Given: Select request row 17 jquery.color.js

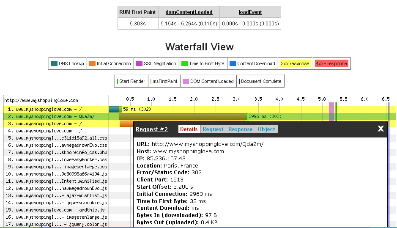Looking at the screenshot, I should tap(56, 224).
